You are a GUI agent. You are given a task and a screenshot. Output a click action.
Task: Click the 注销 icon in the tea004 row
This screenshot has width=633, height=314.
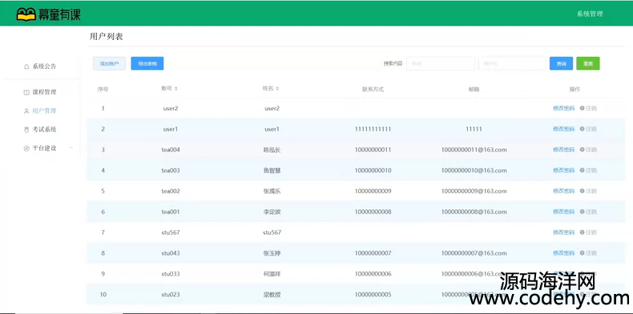(x=583, y=149)
